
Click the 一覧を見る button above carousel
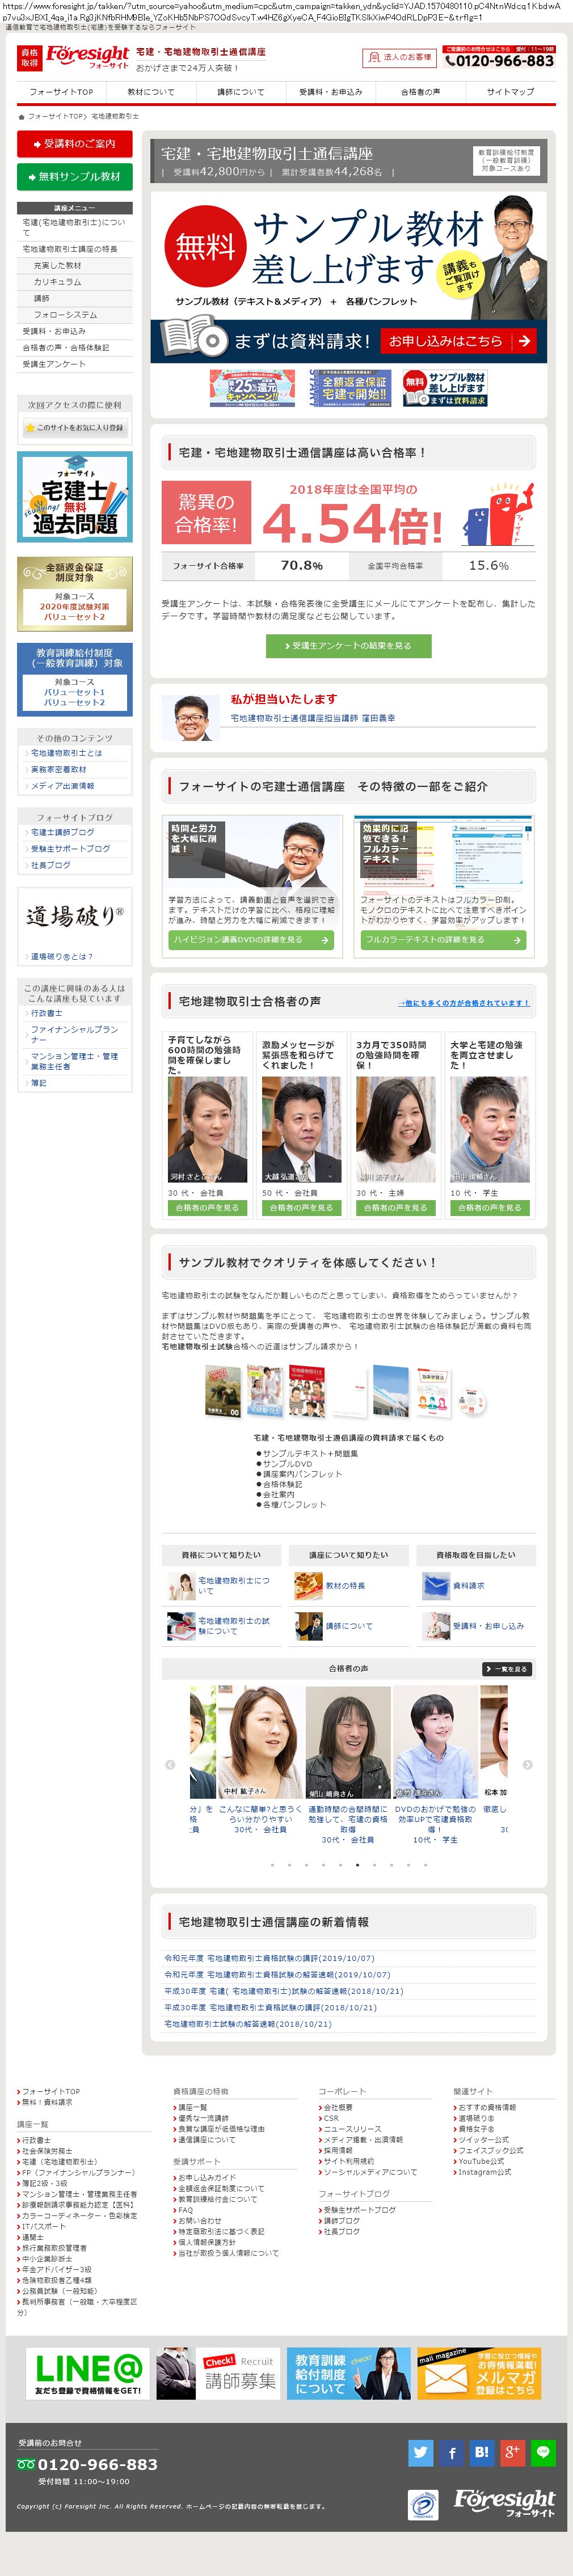506,1669
